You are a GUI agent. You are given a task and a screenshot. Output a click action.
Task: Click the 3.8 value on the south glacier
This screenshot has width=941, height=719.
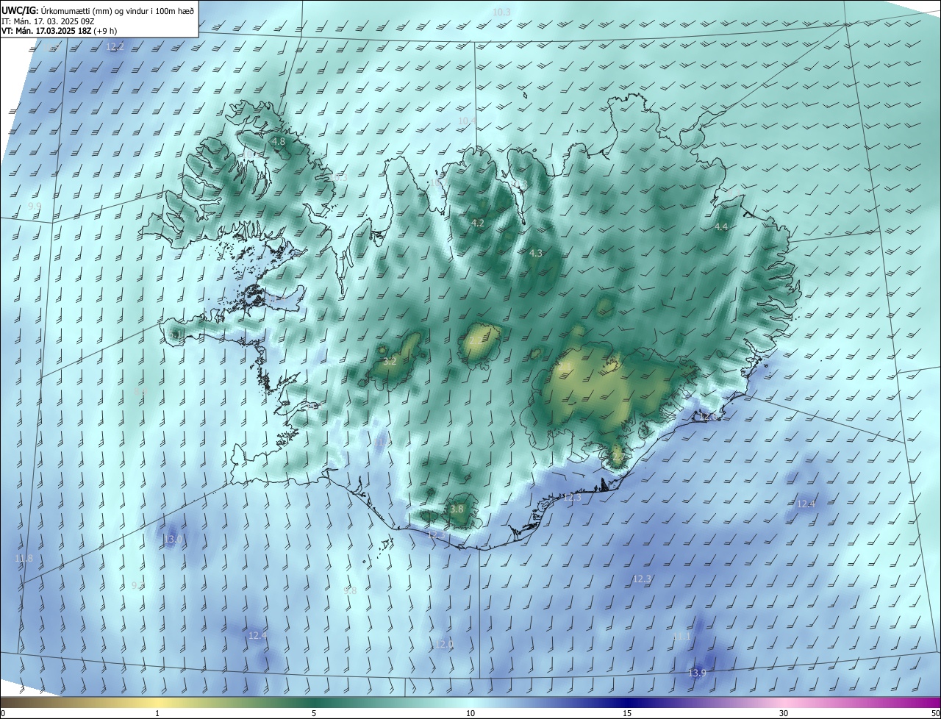457,509
